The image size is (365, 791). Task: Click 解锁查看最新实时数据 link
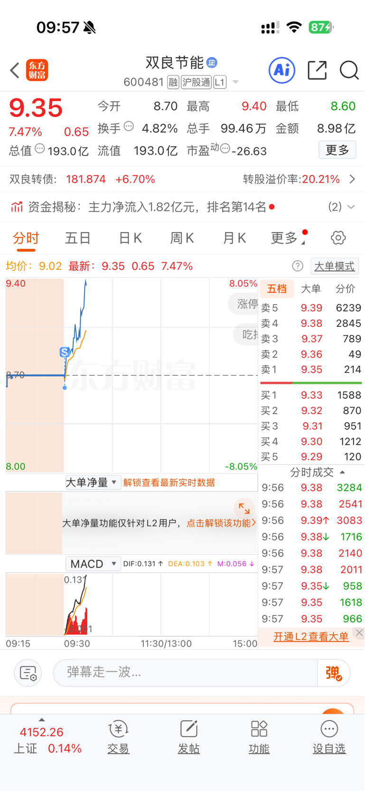click(x=169, y=483)
